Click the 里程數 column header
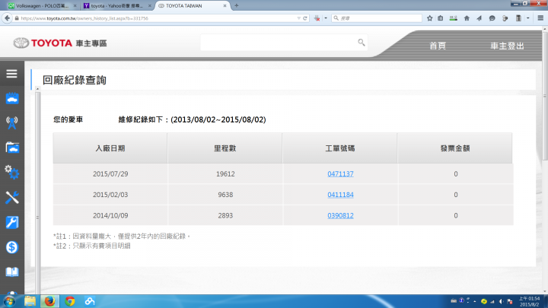The width and height of the screenshot is (548, 308). point(225,148)
